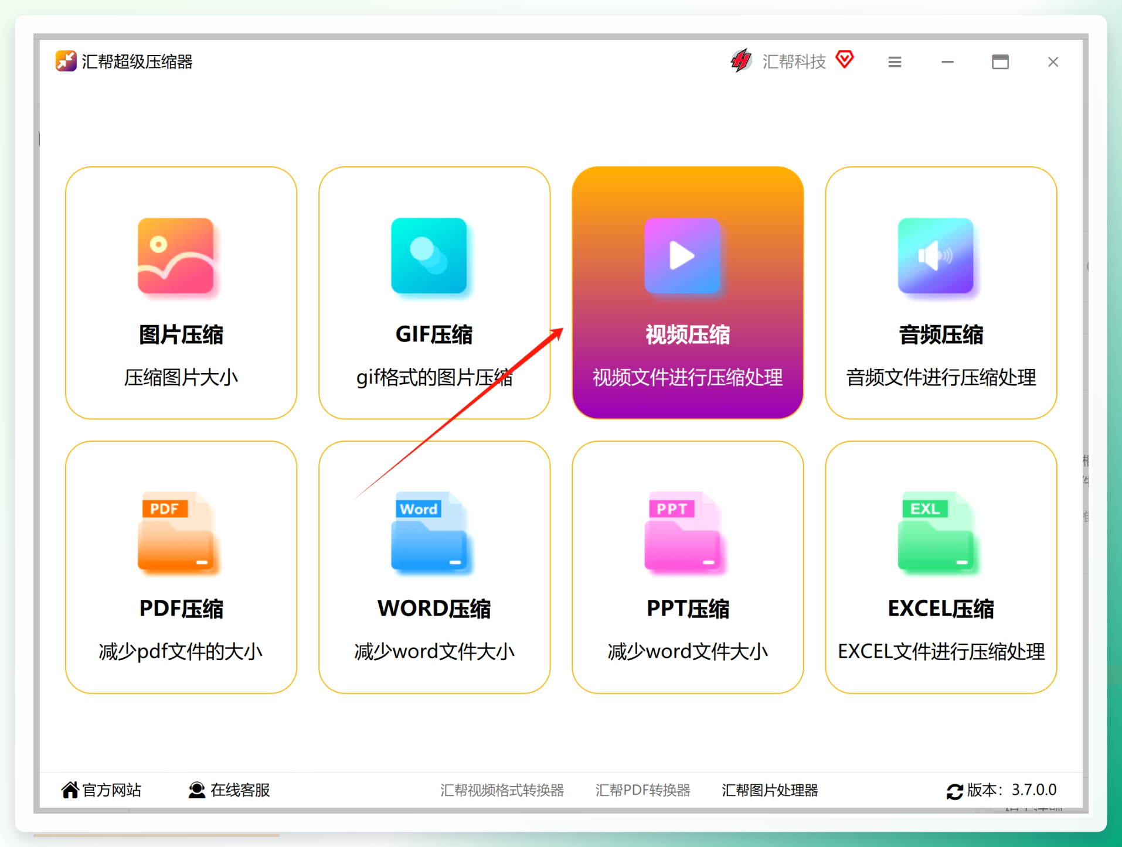Select the PPT压缩 title
The height and width of the screenshot is (847, 1122).
[x=688, y=609]
